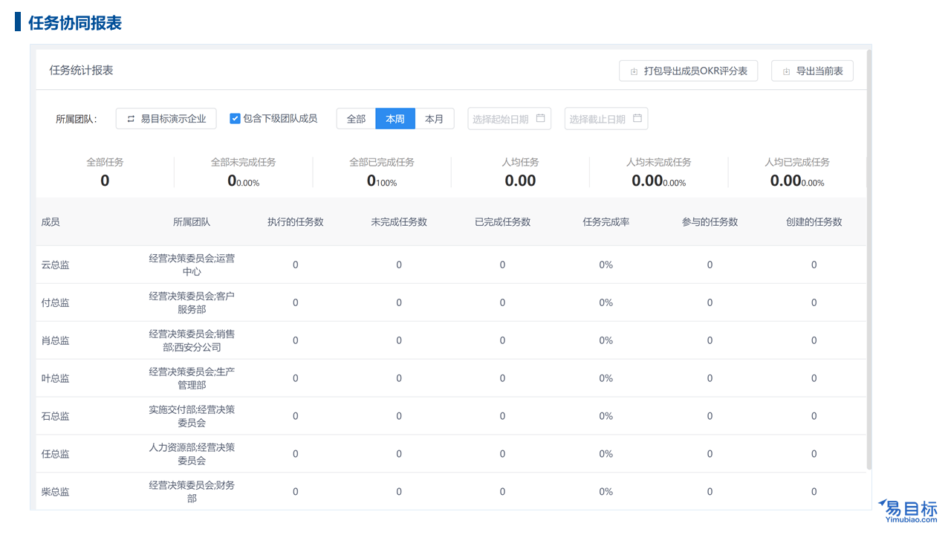
Task: Click the vertical scrollbar of the report
Action: [x=869, y=260]
